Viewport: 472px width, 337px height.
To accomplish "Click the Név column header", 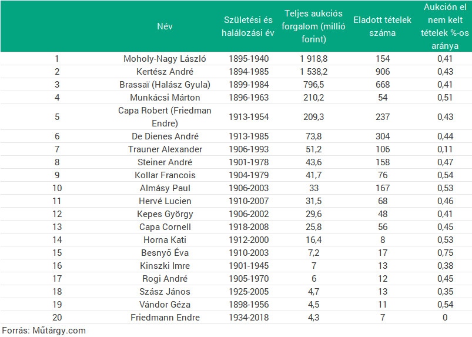I will point(165,26).
